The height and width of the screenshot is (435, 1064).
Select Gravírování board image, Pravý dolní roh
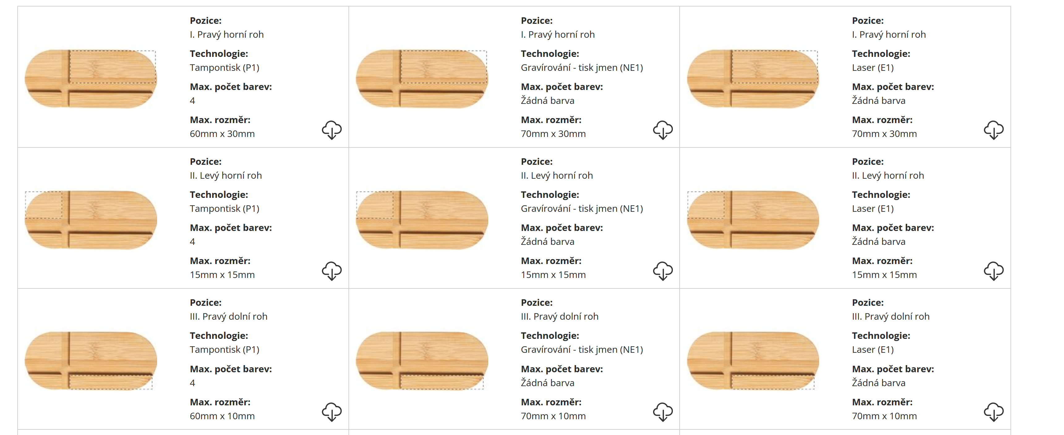422,360
